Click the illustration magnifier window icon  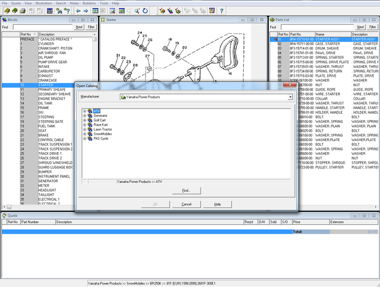pos(112,11)
